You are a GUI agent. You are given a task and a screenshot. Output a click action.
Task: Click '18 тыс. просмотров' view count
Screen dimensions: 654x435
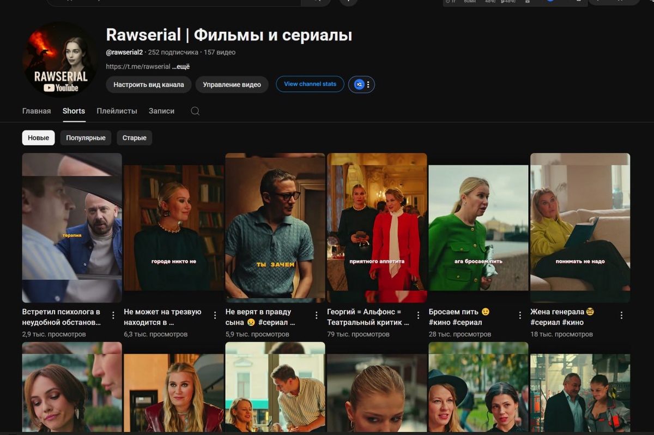click(x=561, y=334)
